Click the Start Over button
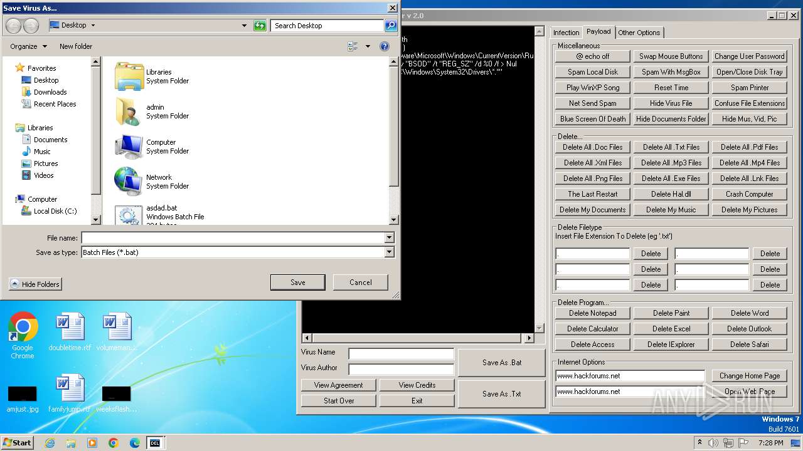The image size is (803, 451). (x=339, y=401)
